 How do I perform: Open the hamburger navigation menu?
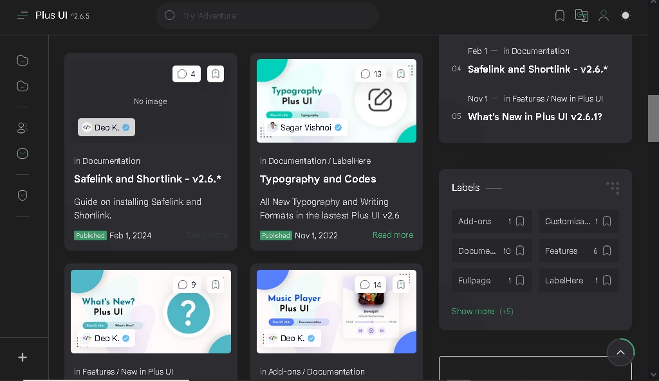(23, 15)
